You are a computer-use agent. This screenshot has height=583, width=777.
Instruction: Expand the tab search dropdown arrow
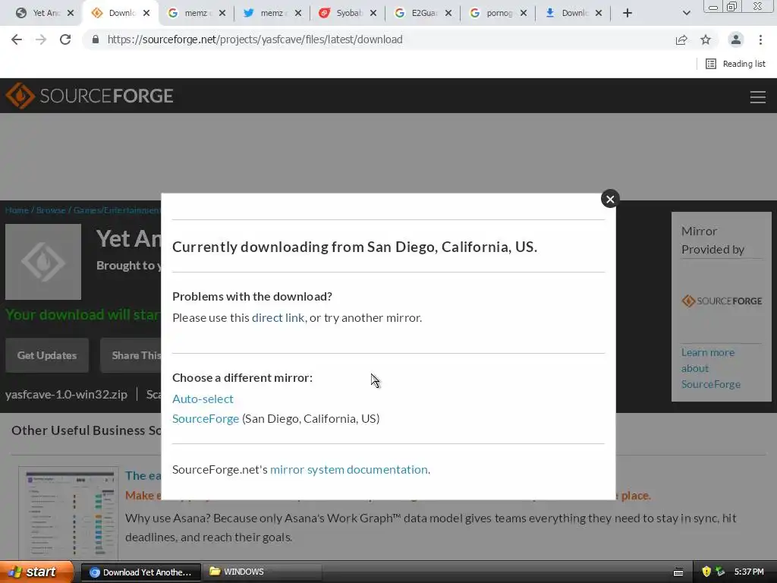[x=686, y=13]
